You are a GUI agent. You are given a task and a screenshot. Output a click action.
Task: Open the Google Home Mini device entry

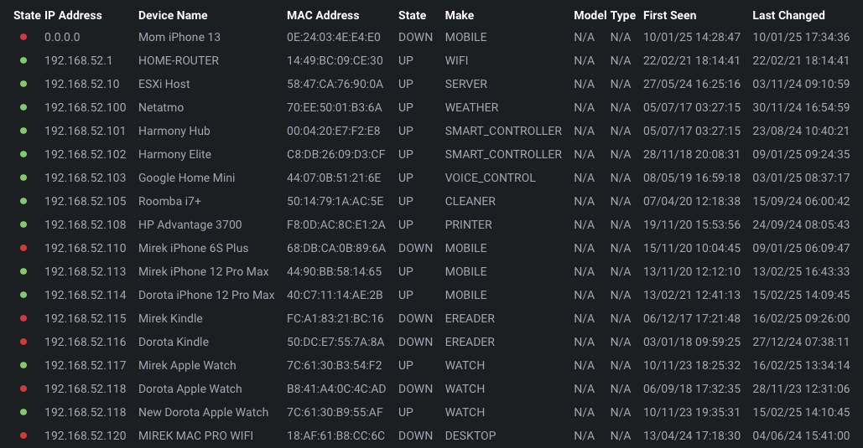click(186, 178)
